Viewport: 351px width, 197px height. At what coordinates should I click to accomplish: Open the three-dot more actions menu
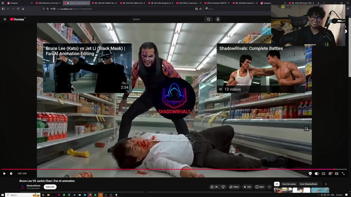click(x=269, y=187)
